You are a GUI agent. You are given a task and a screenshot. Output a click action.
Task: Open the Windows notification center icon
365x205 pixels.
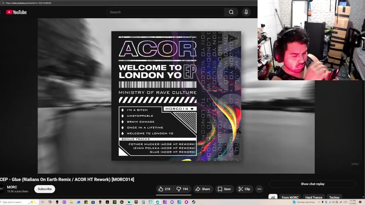pyautogui.click(x=360, y=202)
